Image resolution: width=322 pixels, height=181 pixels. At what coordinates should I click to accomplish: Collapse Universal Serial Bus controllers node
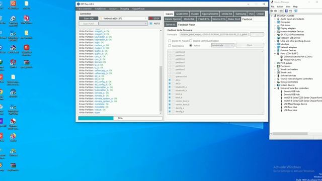click(x=275, y=88)
